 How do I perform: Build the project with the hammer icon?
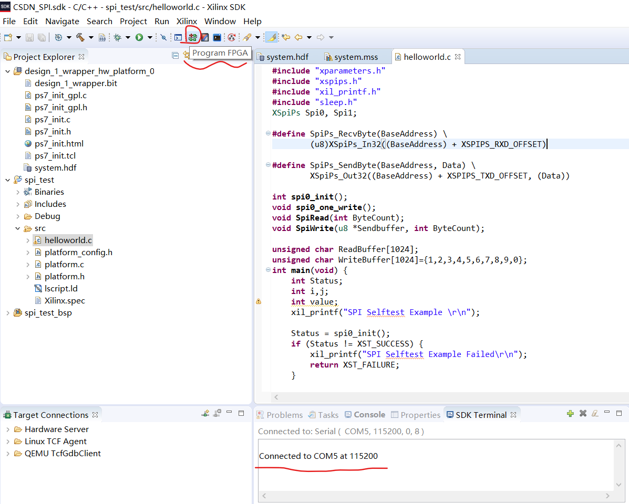click(80, 37)
